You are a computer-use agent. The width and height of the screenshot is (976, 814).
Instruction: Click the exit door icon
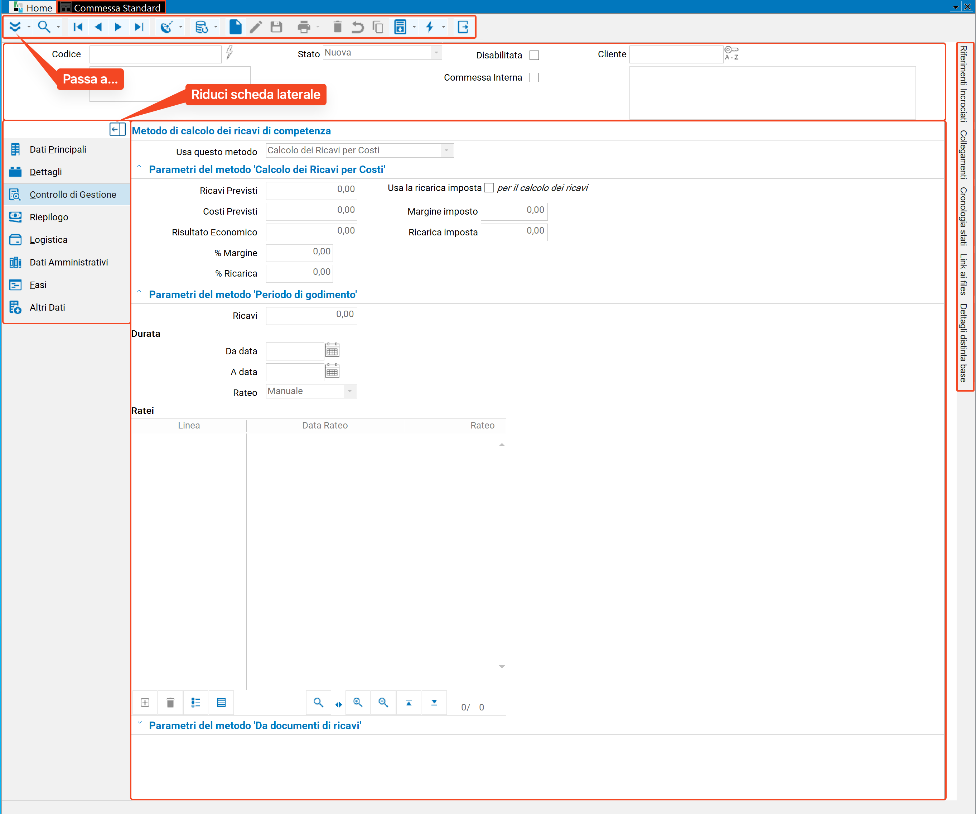463,27
